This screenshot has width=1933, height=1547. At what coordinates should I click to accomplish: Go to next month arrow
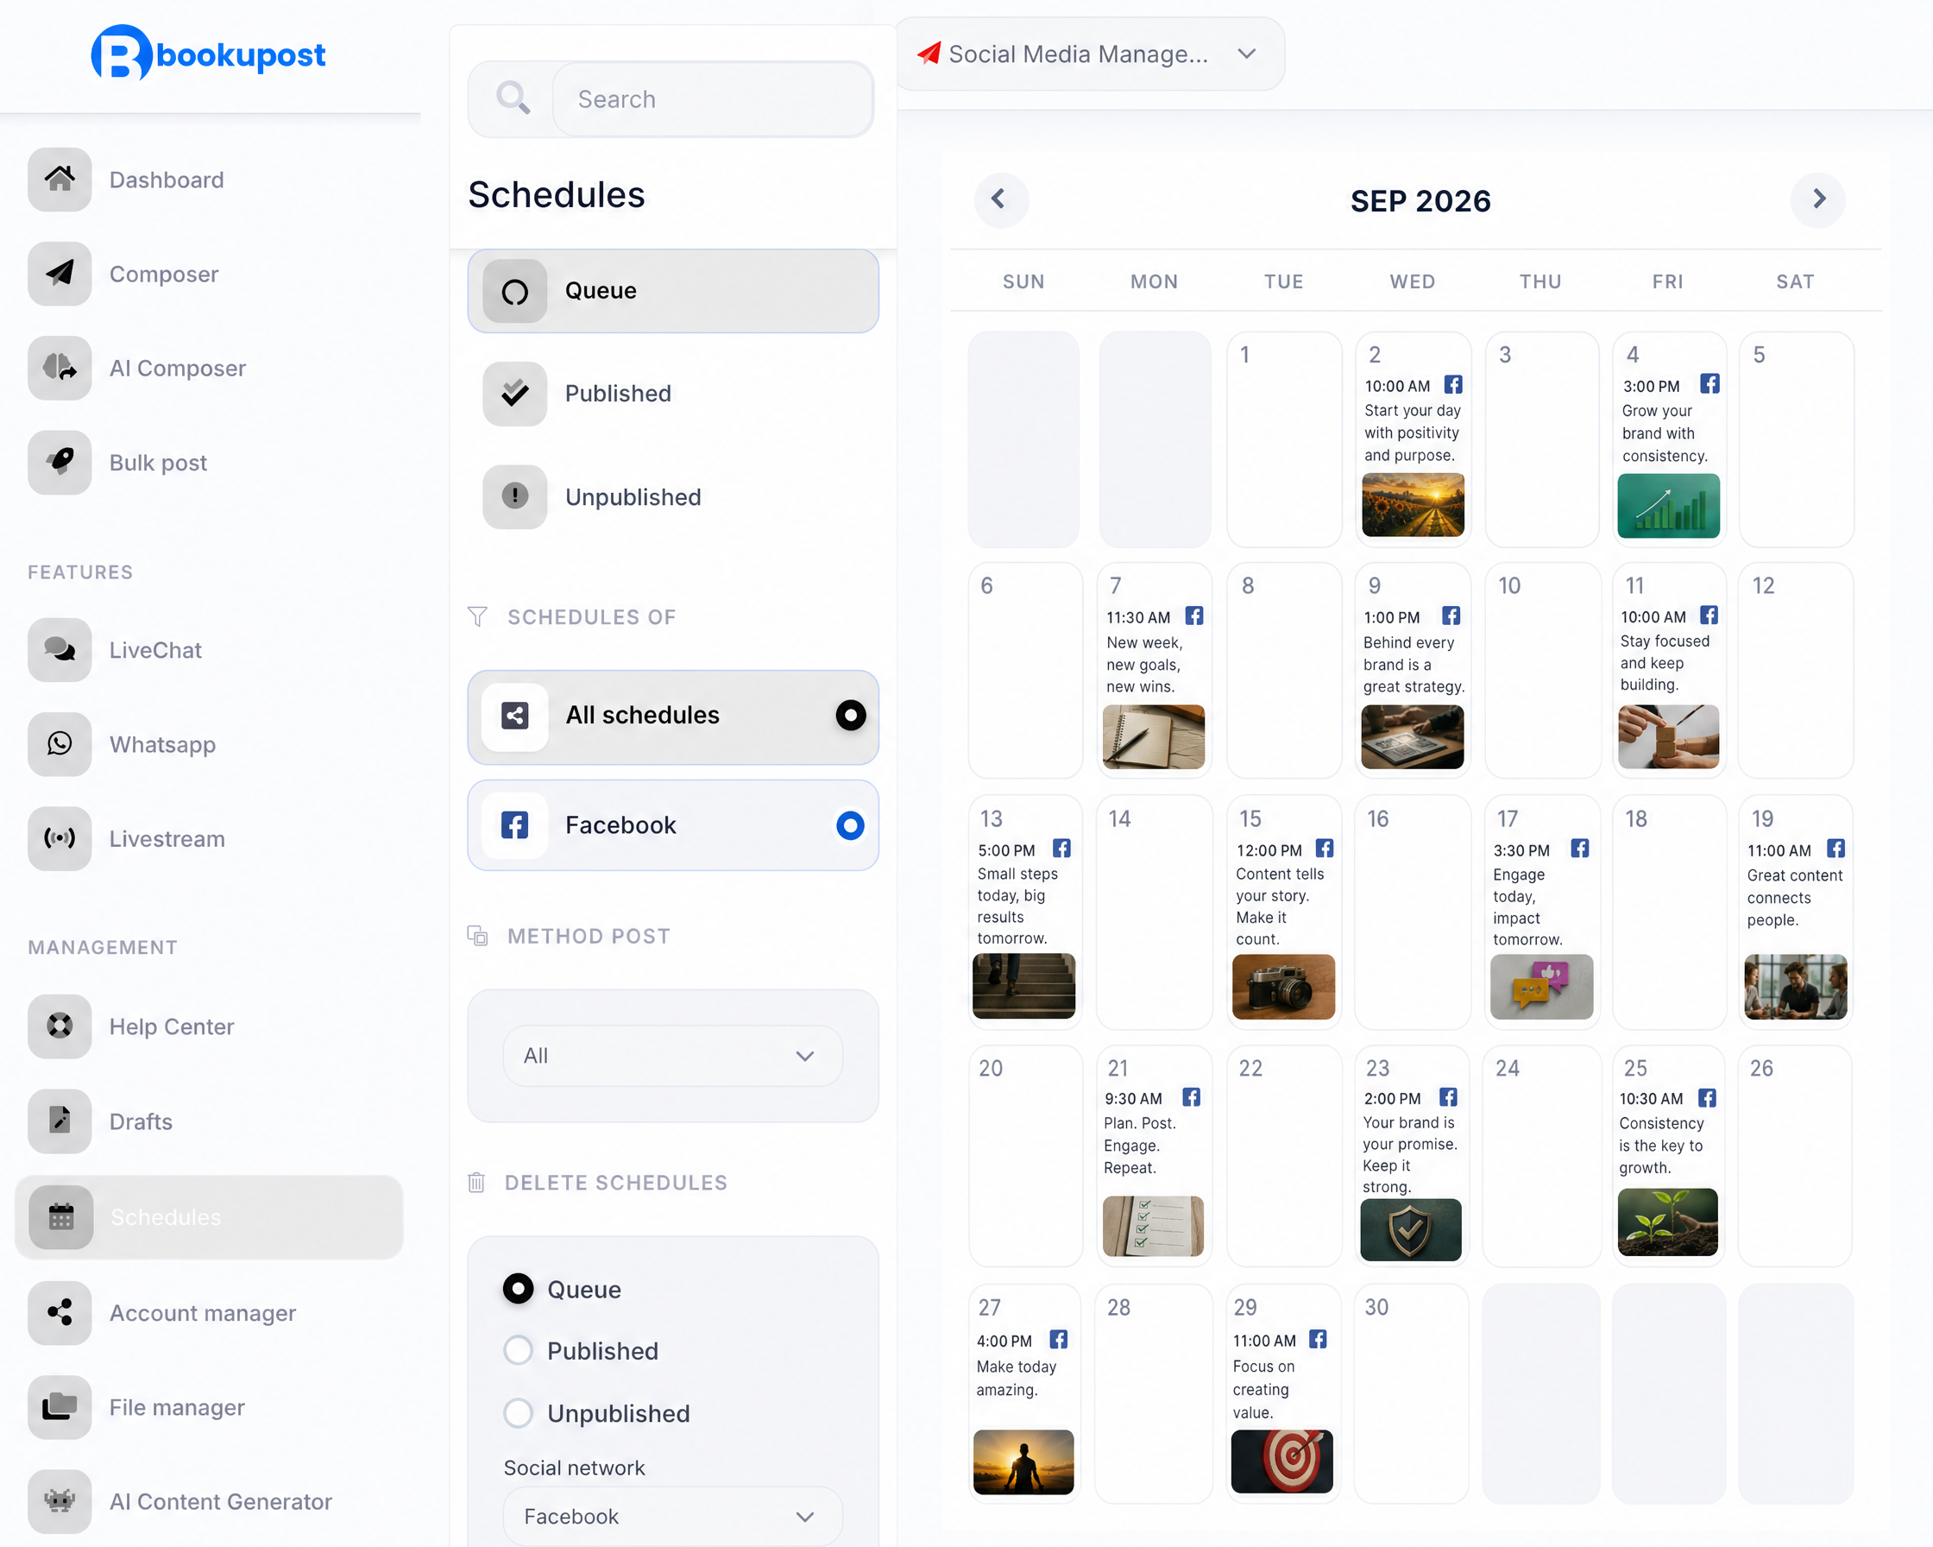coord(1817,199)
